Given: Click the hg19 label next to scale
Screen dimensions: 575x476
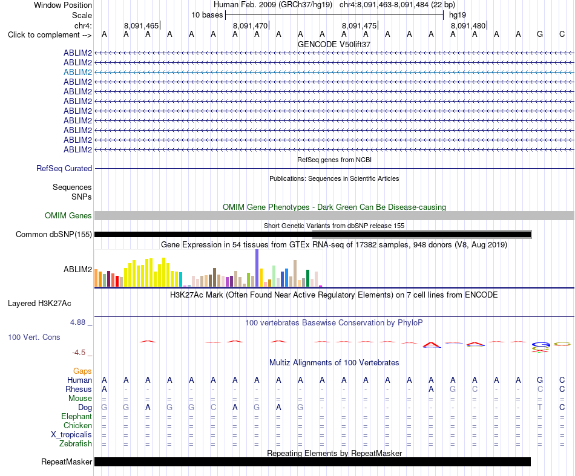Looking at the screenshot, I should click(x=458, y=15).
